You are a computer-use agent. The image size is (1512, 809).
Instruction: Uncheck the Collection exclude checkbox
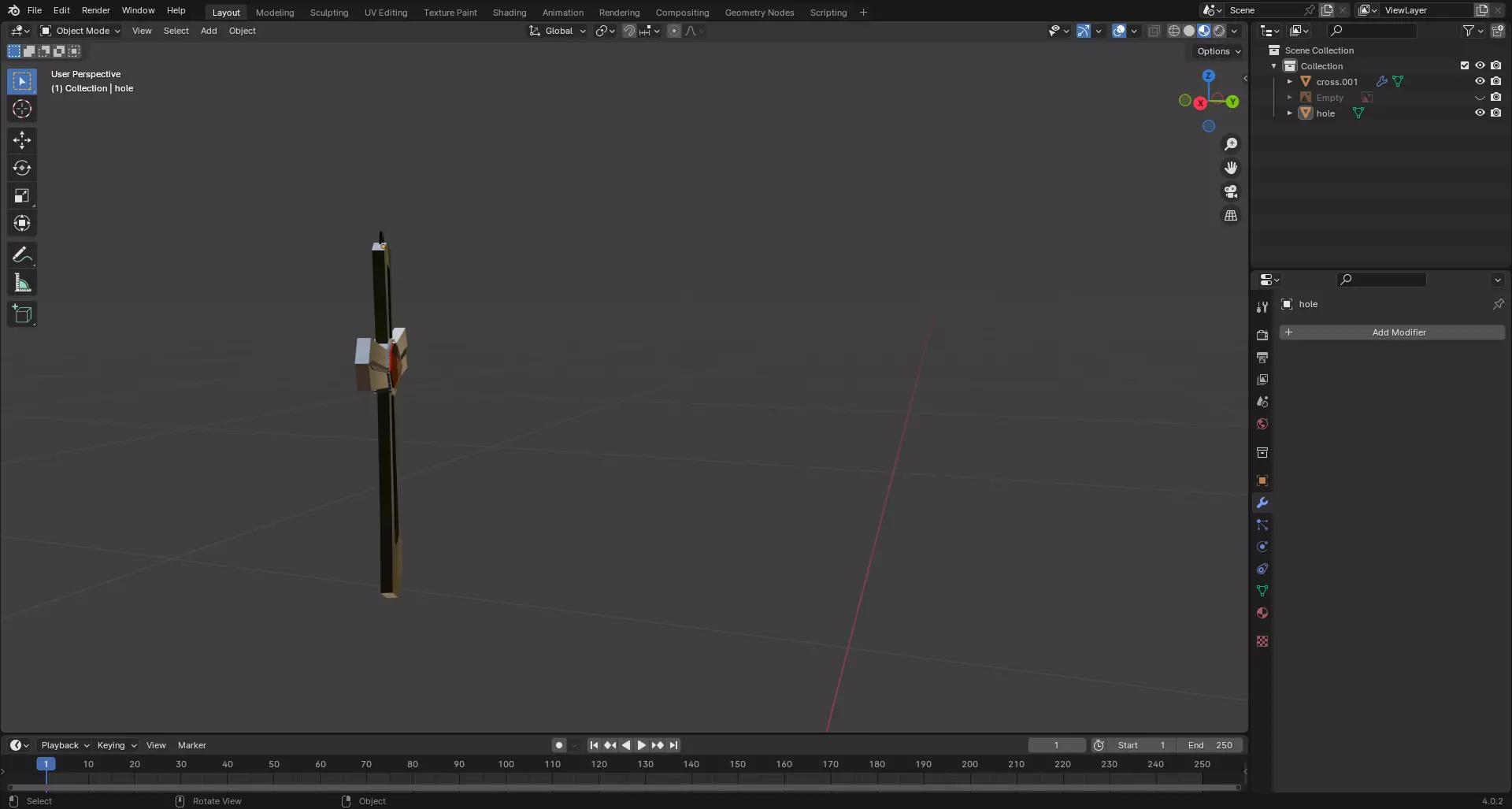pos(1465,65)
